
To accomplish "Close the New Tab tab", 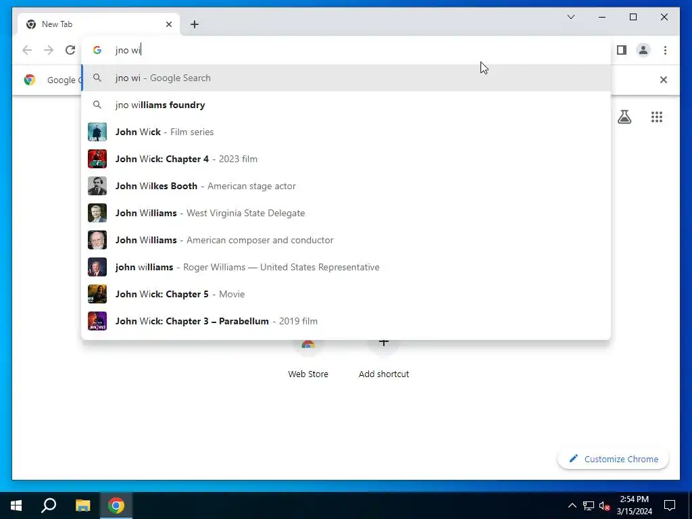I will tap(168, 24).
